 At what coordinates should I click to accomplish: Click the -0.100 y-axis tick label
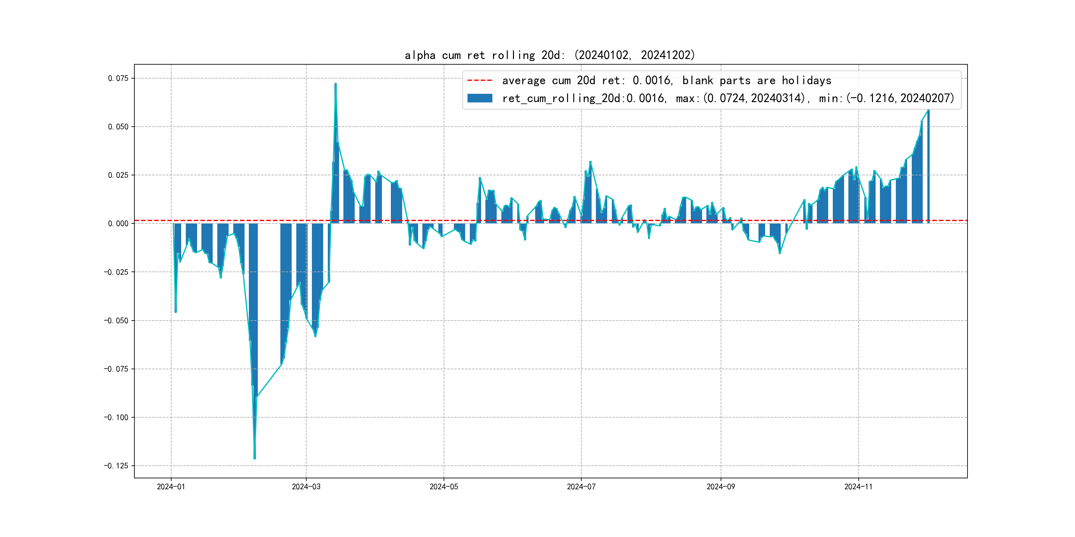[x=116, y=417]
